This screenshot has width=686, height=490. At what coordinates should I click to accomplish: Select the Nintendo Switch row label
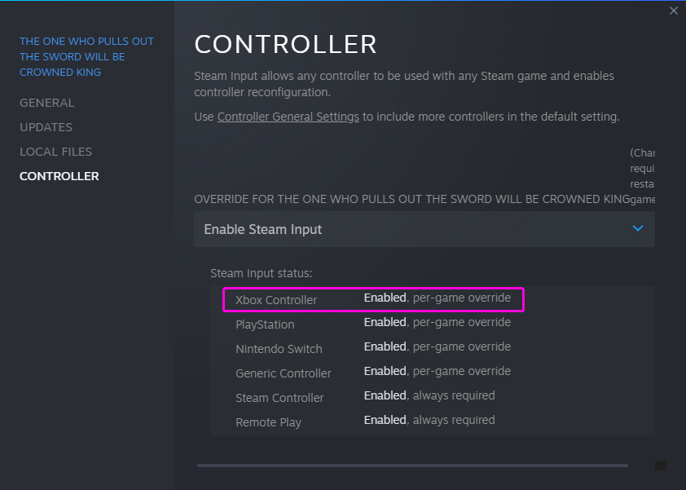click(279, 349)
